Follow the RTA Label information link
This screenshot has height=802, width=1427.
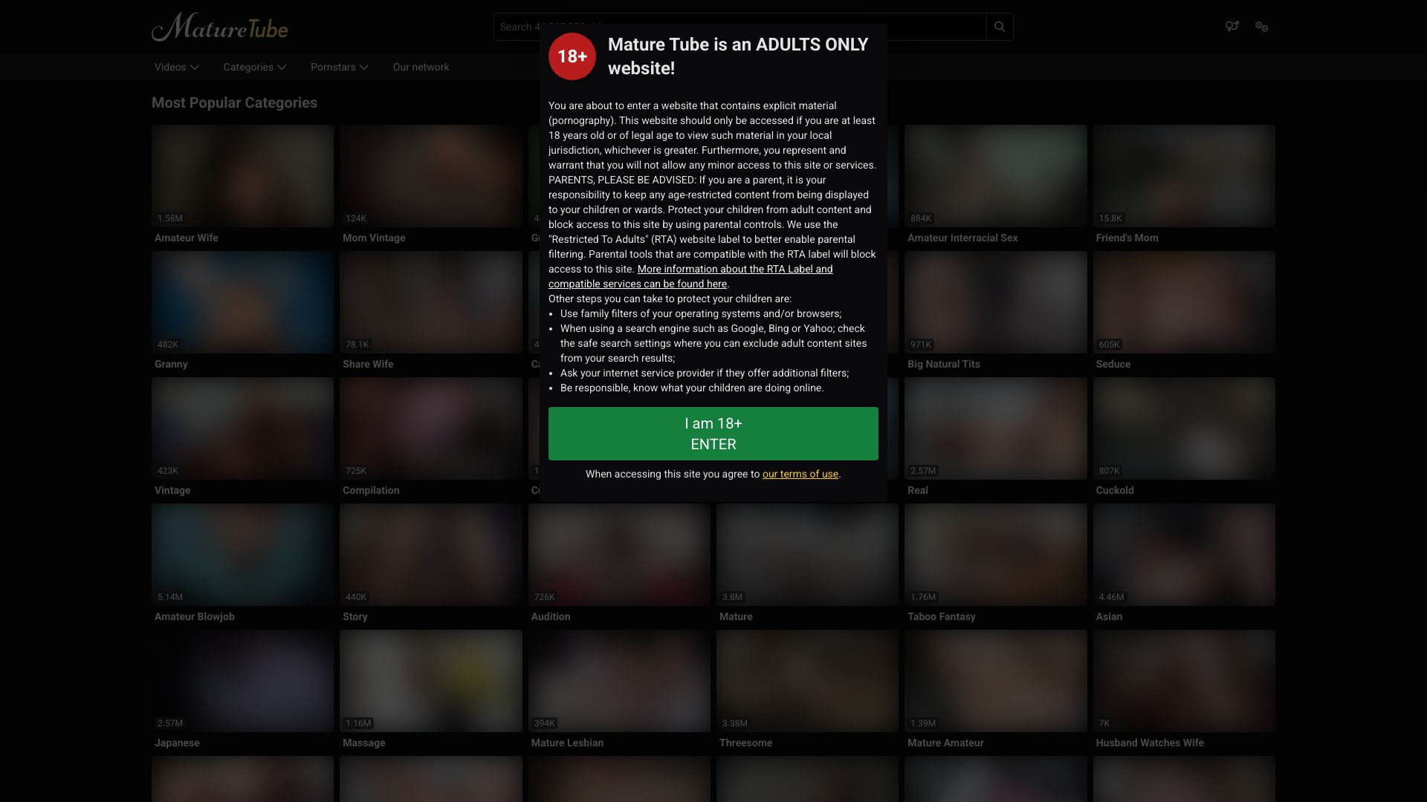click(734, 270)
